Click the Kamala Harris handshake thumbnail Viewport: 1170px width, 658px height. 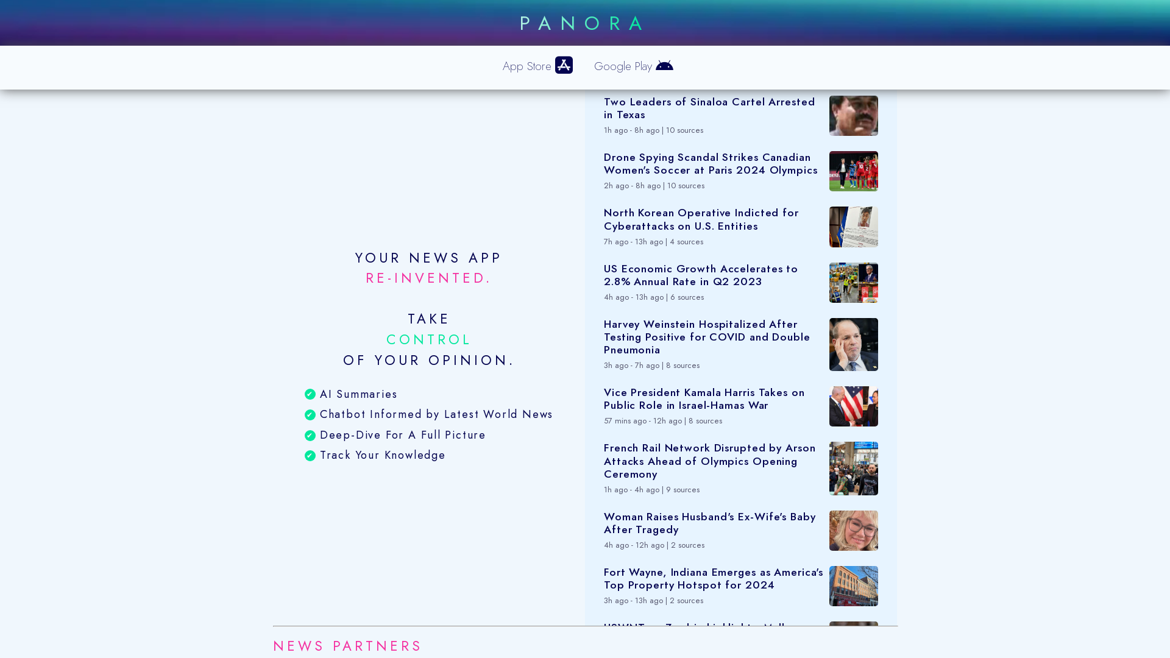[x=853, y=406]
